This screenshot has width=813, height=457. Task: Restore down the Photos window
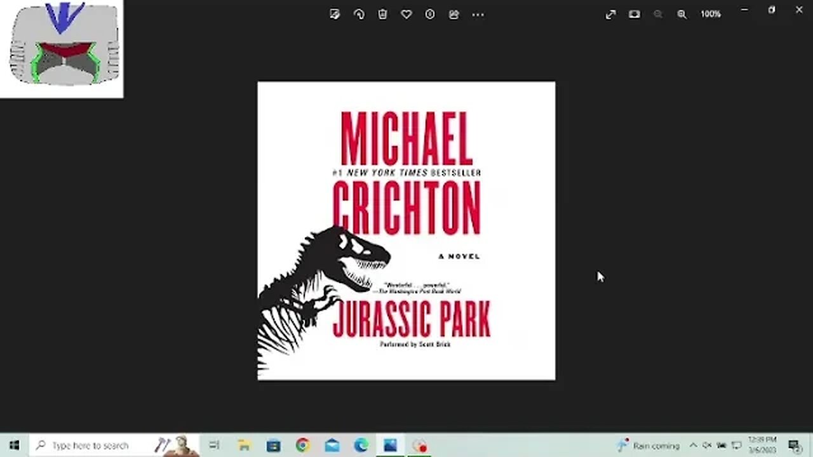[772, 10]
